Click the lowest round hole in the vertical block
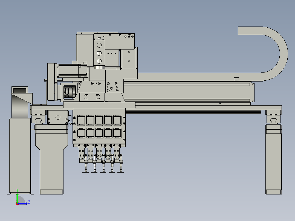The width and height of the screenshot is (295, 221). pos(99,61)
